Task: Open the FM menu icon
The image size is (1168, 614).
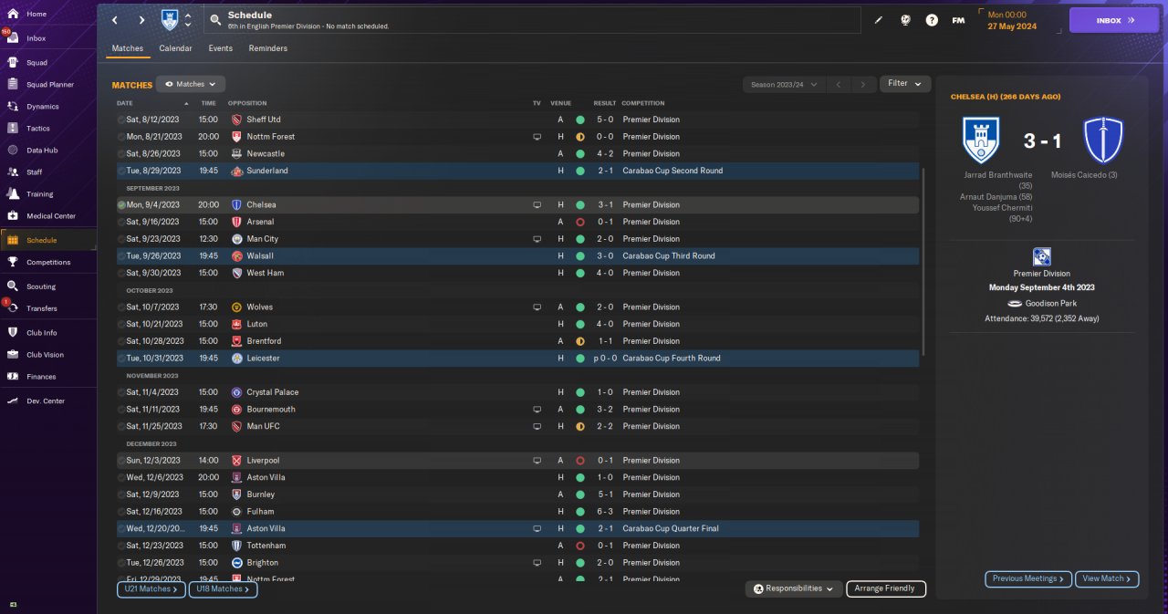Action: coord(958,20)
